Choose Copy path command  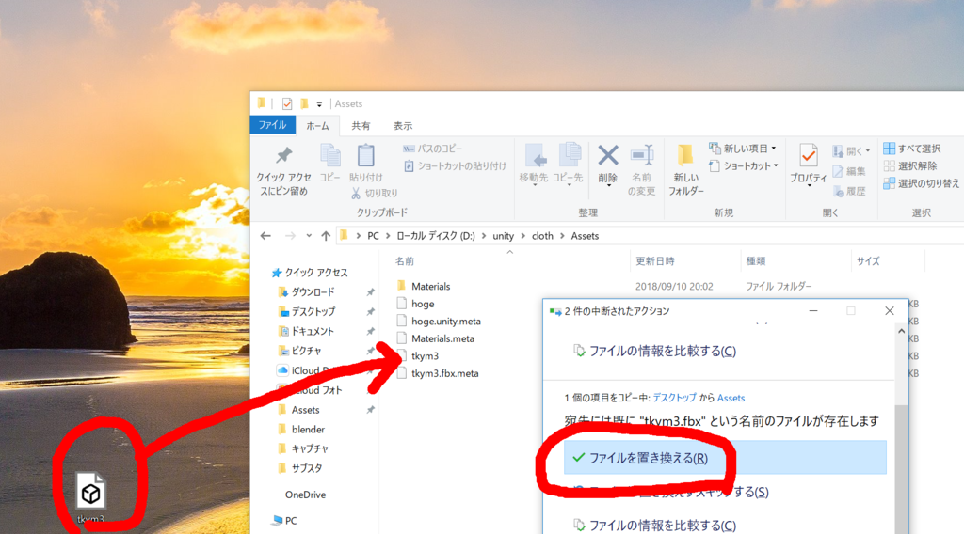coord(432,149)
